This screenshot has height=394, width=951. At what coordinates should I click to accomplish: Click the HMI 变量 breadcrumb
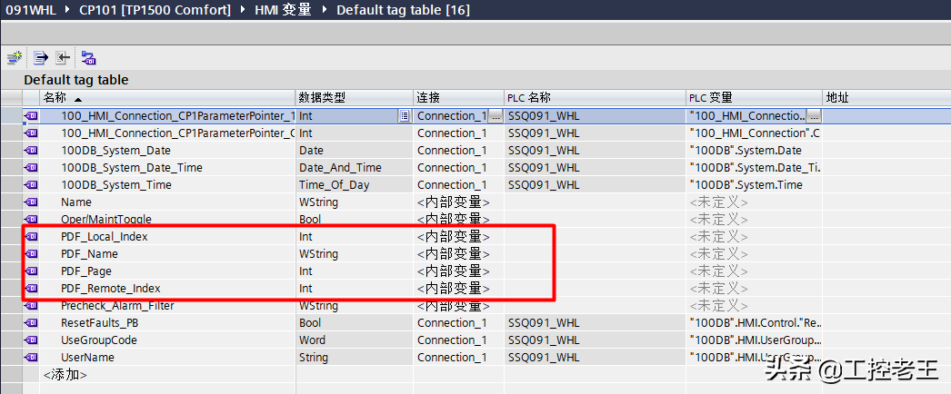coord(283,10)
